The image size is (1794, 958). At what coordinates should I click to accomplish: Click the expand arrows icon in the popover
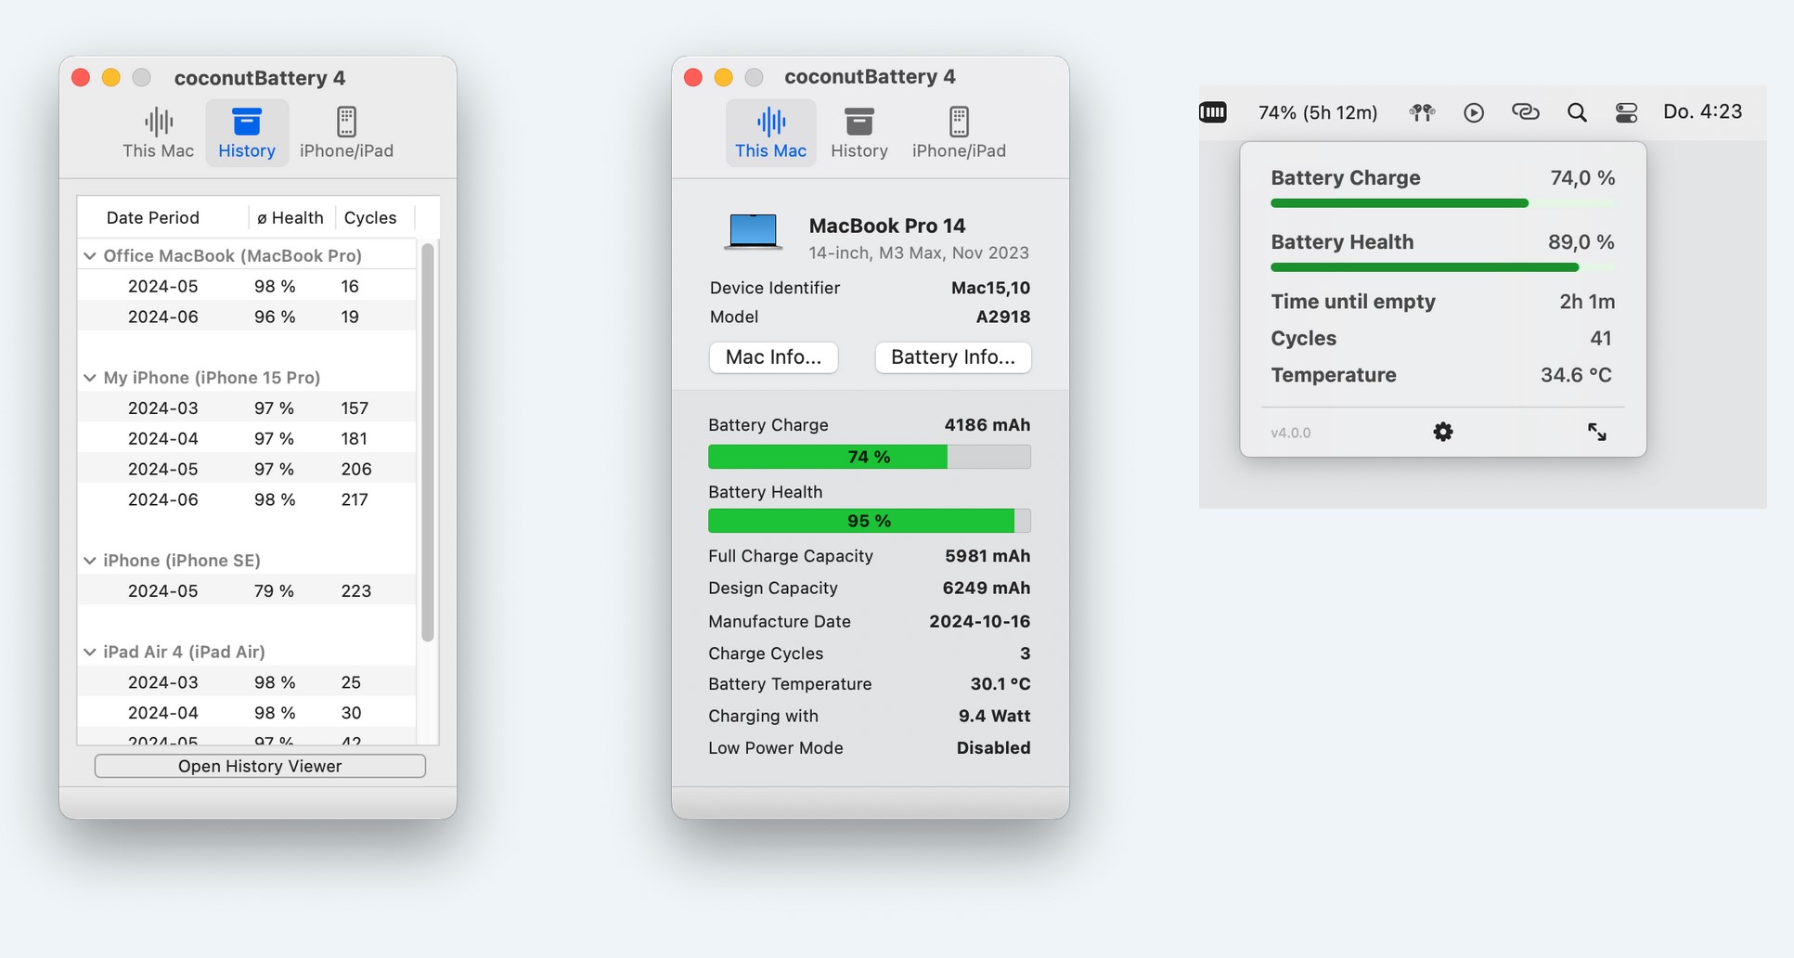(1596, 431)
